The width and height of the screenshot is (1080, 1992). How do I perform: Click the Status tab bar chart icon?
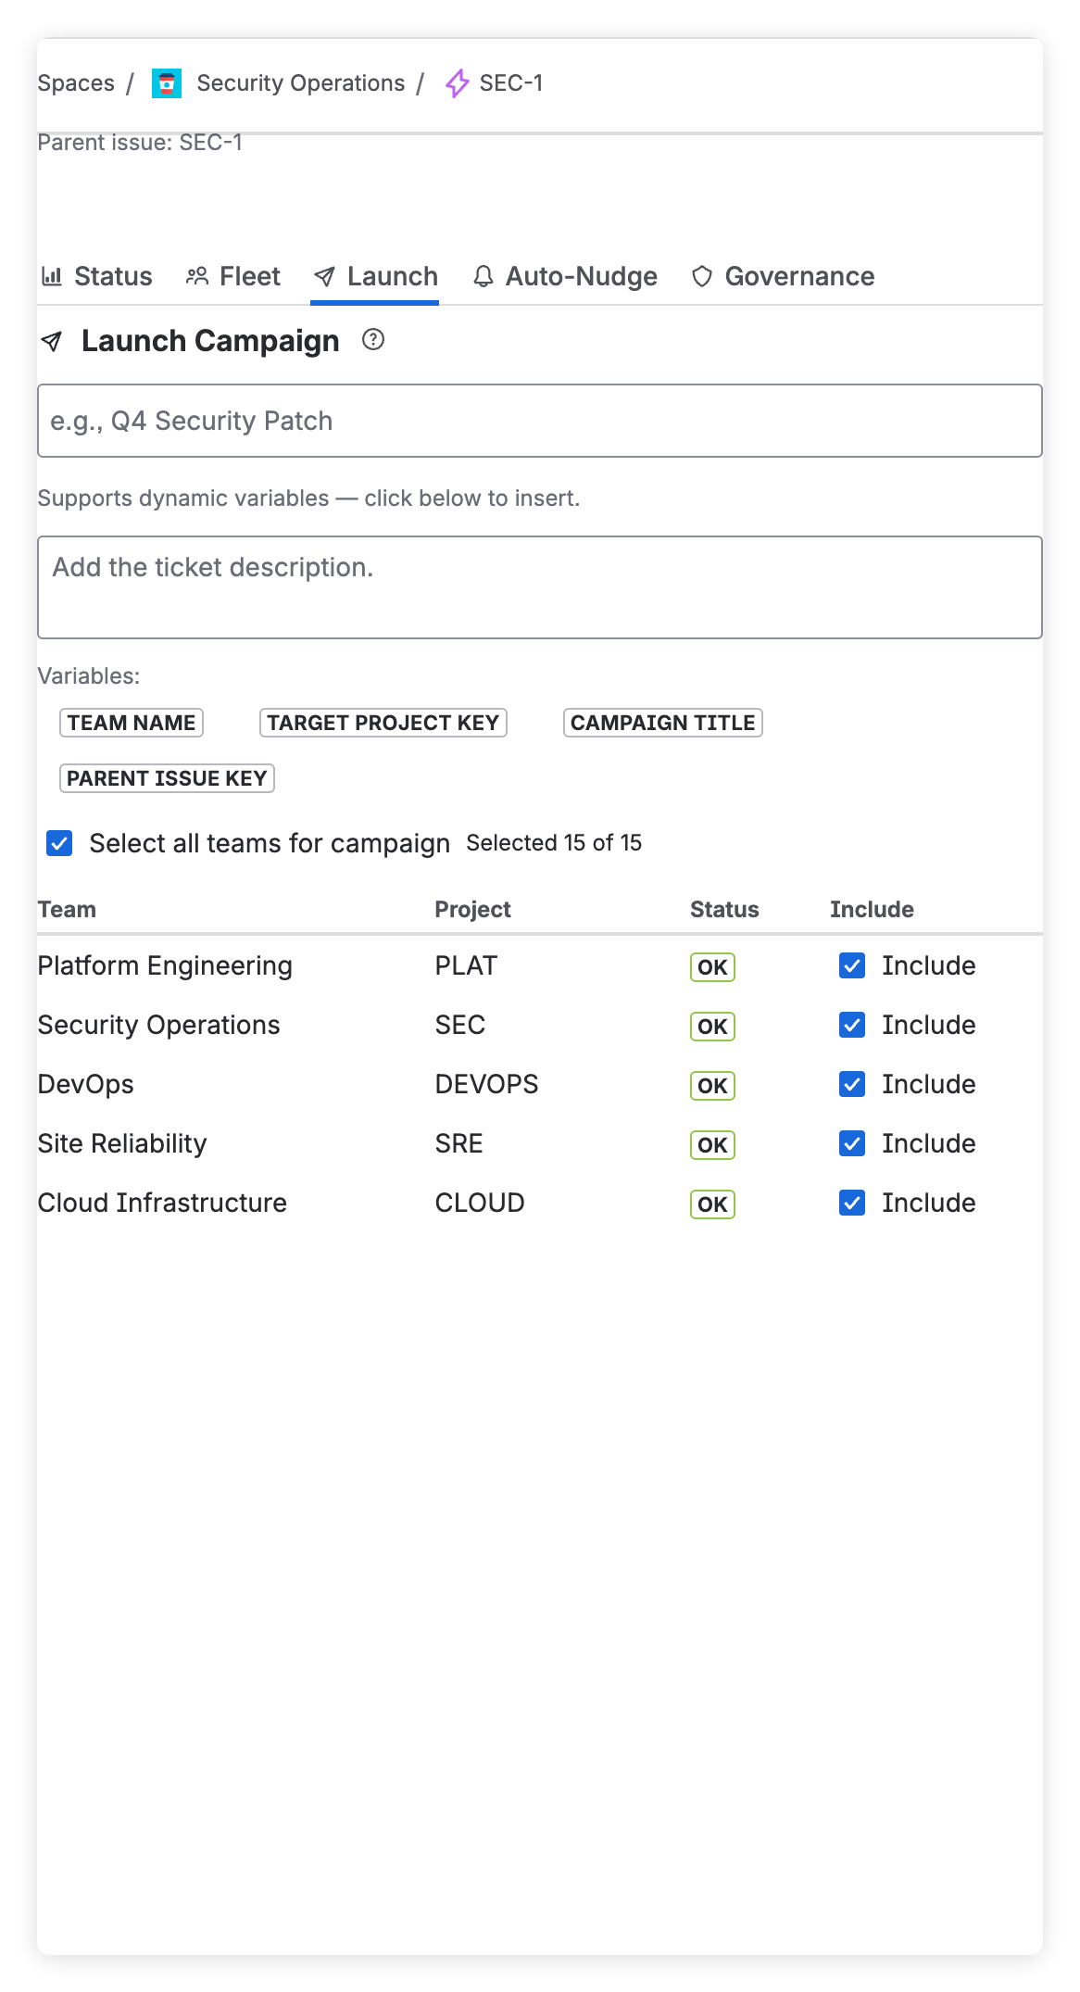pyautogui.click(x=53, y=276)
